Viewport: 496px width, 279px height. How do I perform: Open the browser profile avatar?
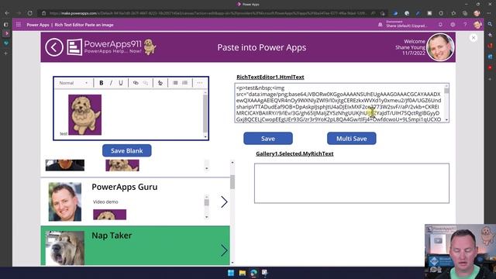click(477, 13)
